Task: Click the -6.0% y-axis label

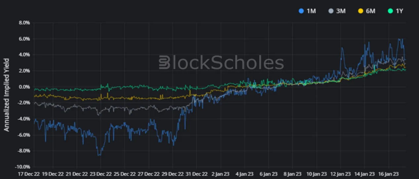Action: pyautogui.click(x=23, y=135)
